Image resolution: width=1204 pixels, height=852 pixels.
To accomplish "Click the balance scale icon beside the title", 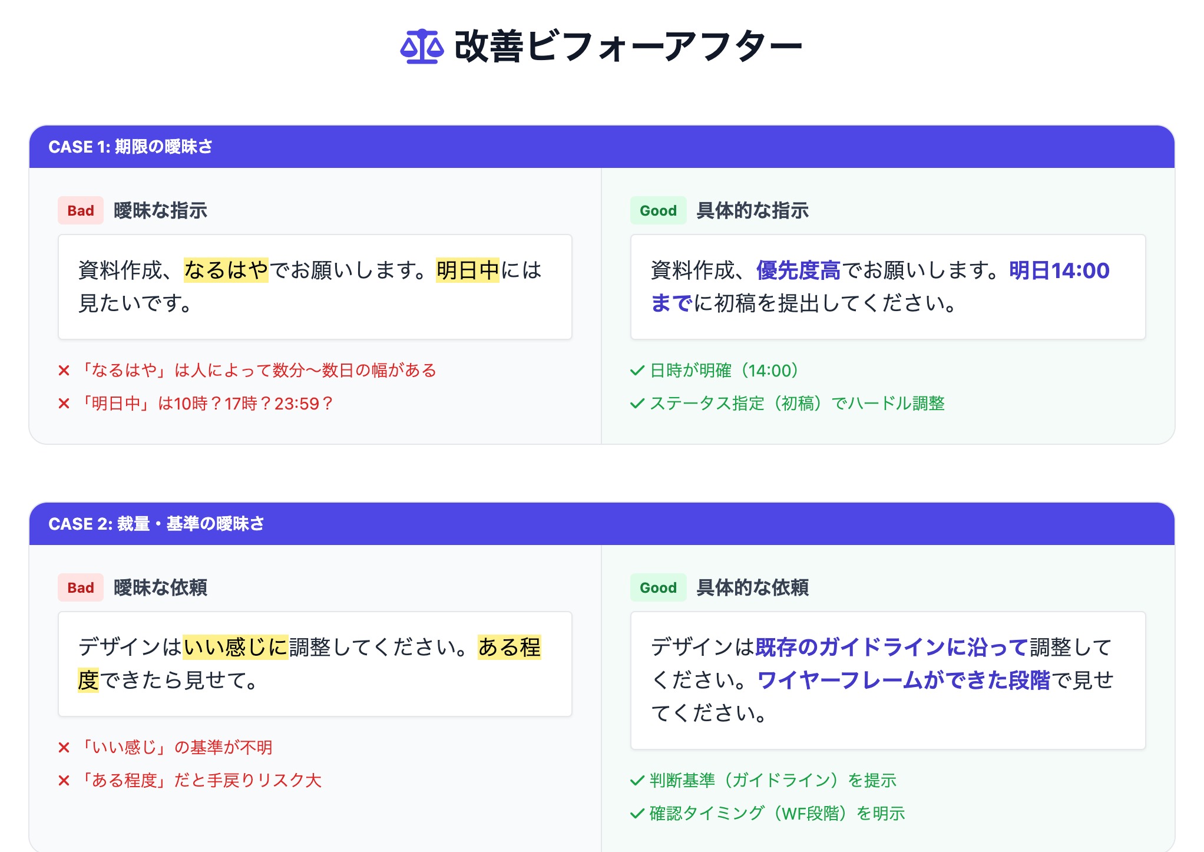I will click(422, 47).
